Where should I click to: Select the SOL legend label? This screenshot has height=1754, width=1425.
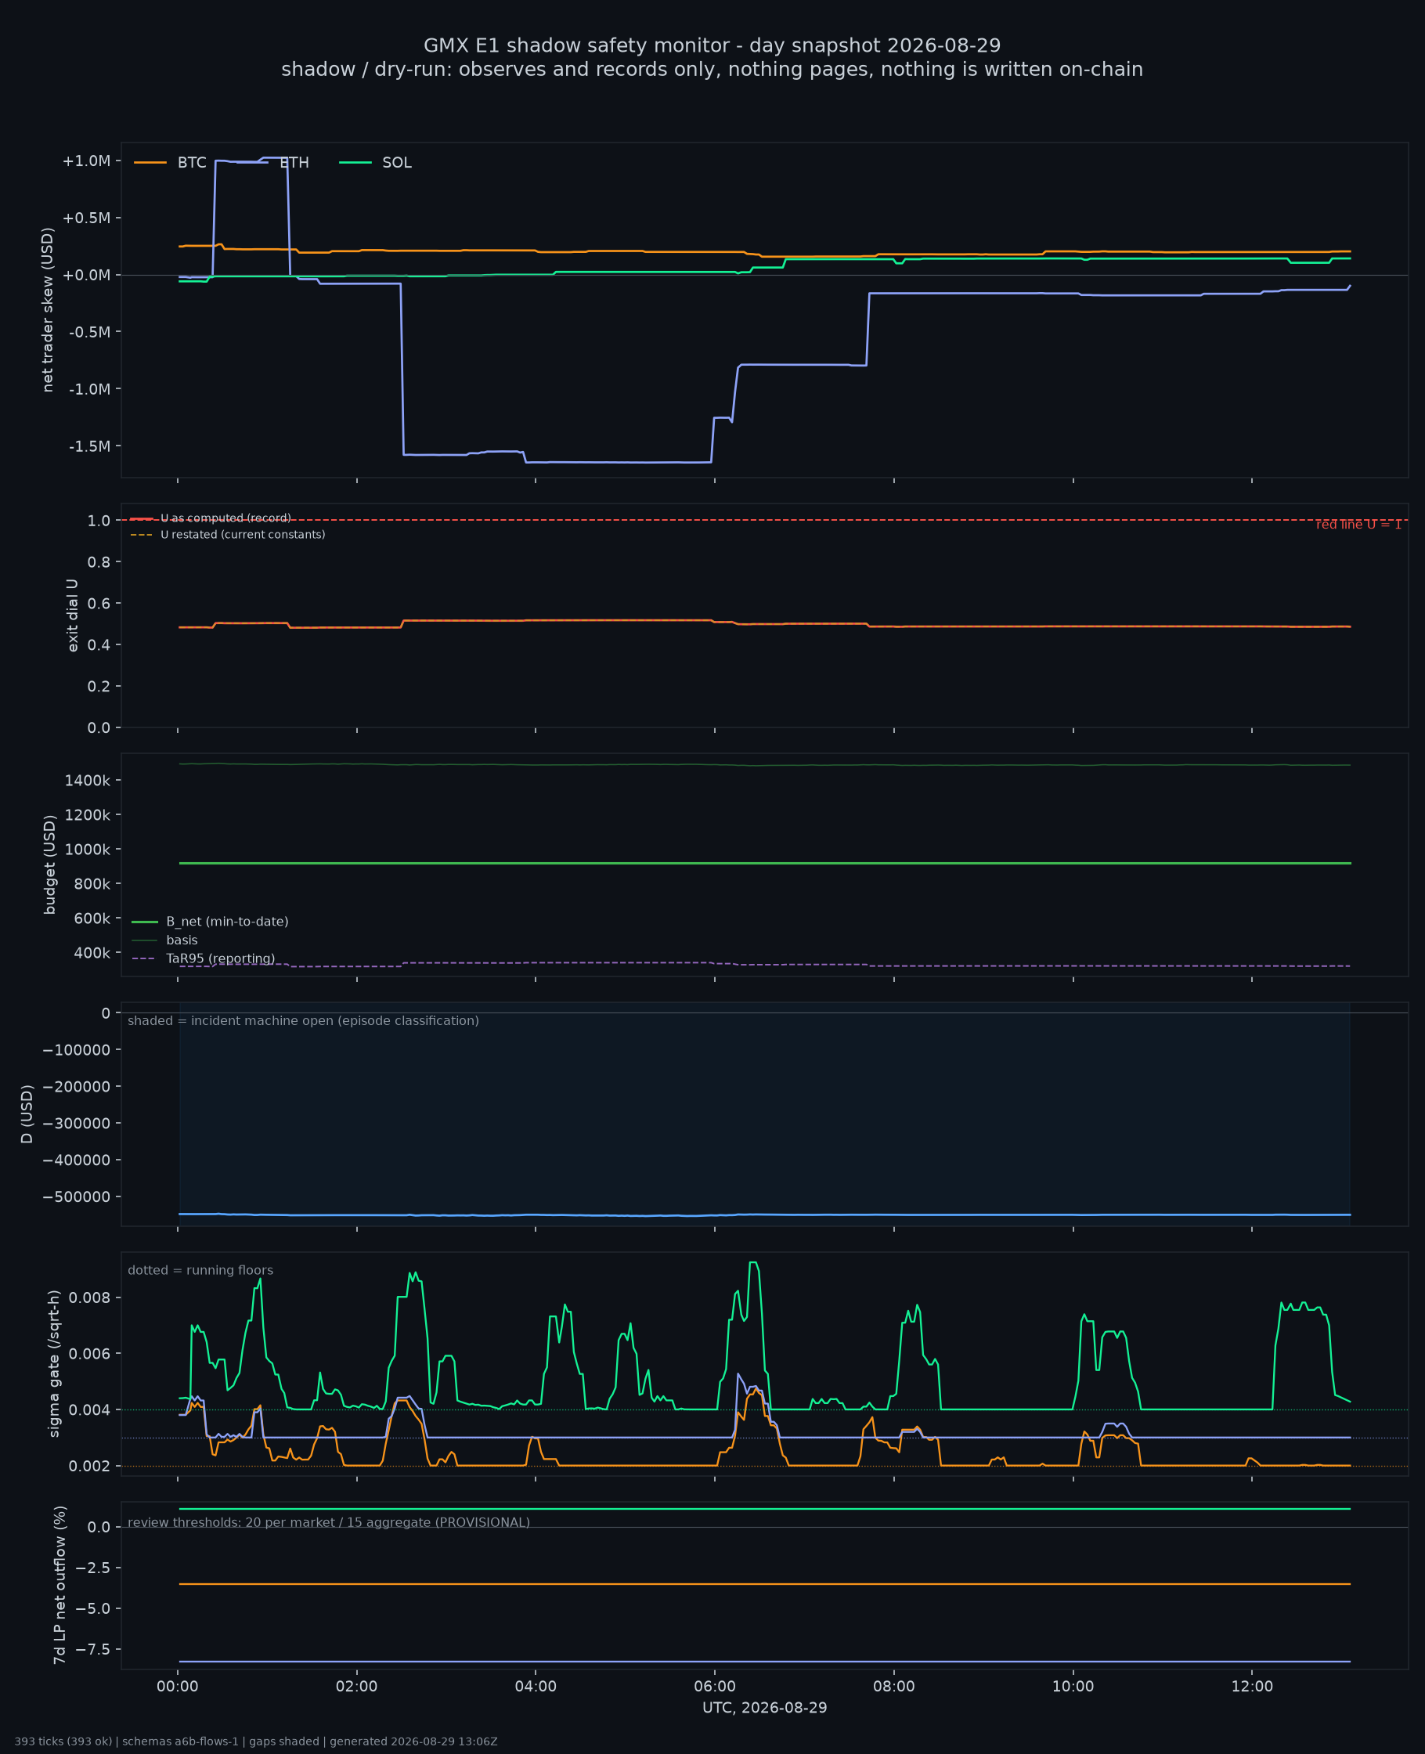[396, 163]
